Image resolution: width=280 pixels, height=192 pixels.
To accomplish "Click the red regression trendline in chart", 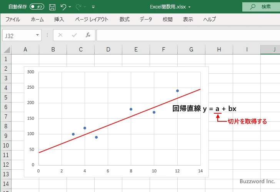I will tap(119, 121).
